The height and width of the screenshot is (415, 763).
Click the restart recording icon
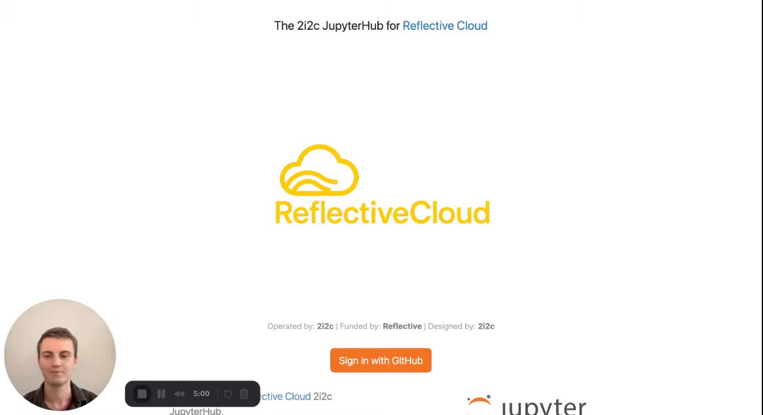coord(228,394)
